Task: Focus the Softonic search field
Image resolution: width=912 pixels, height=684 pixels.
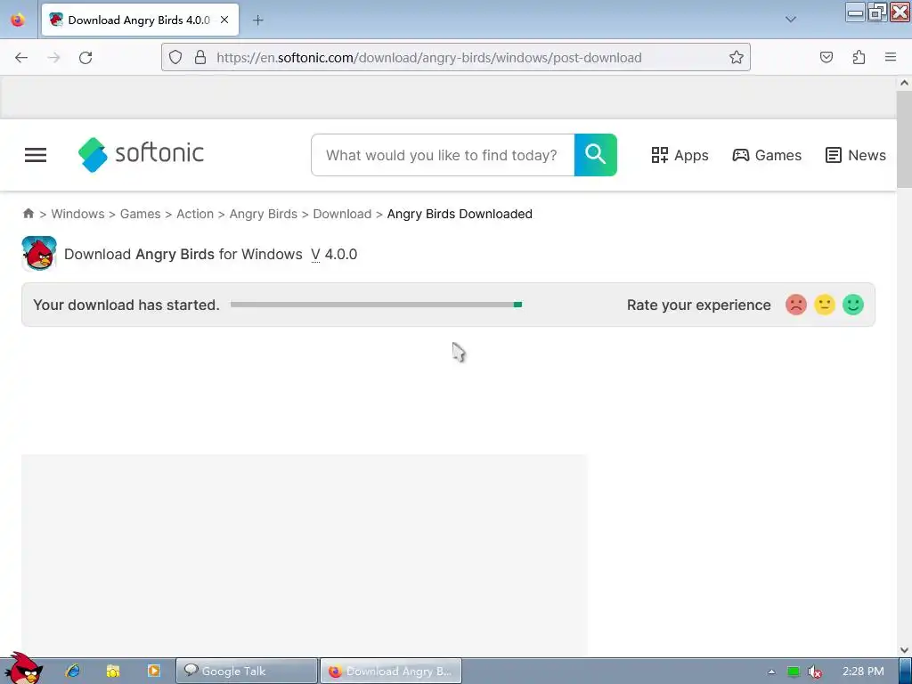Action: pos(443,155)
